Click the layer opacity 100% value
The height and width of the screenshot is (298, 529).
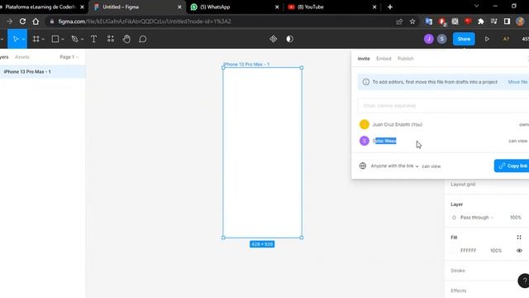[516, 218]
